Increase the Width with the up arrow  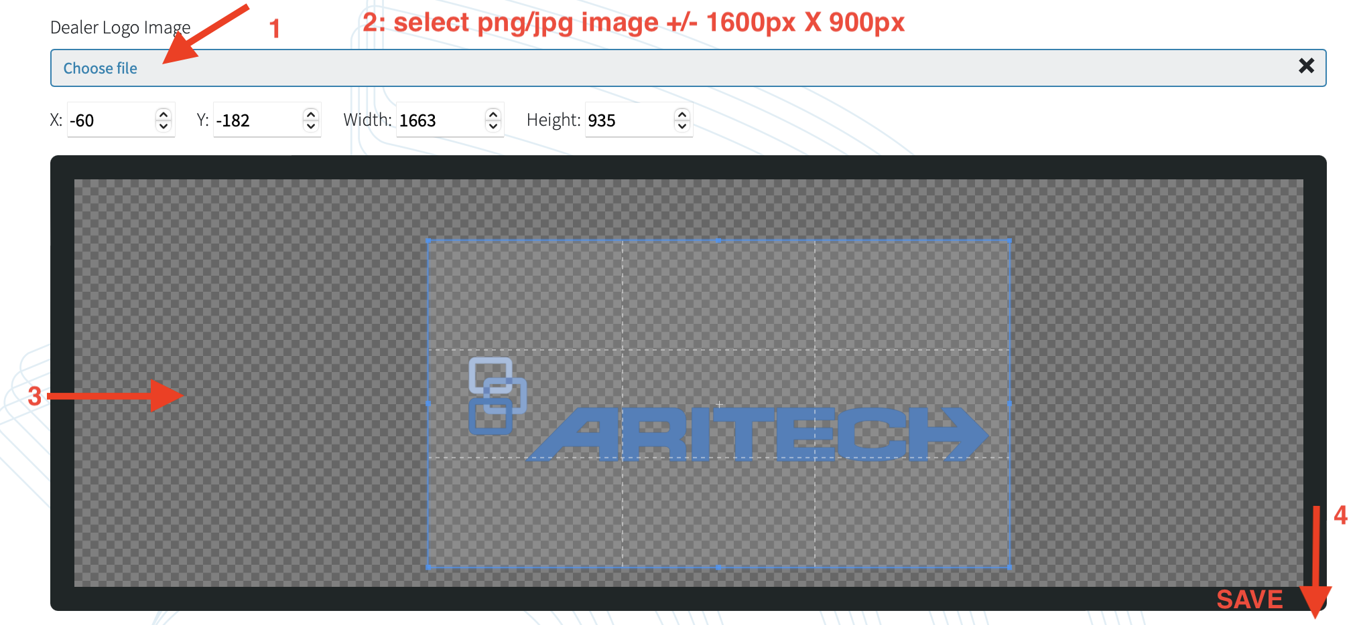493,114
